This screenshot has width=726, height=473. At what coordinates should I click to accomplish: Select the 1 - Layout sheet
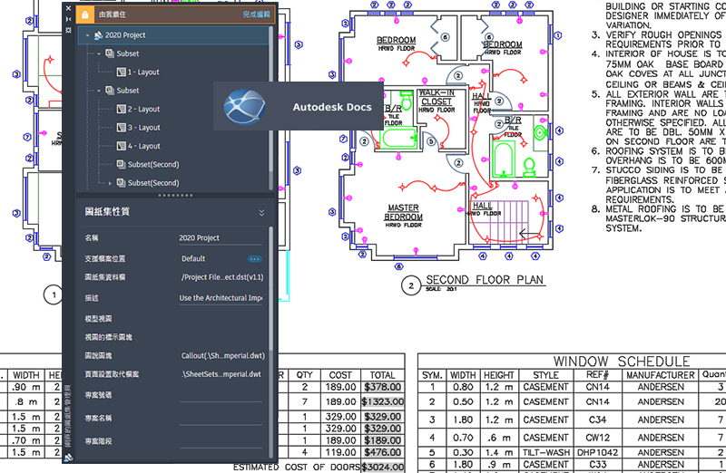143,72
